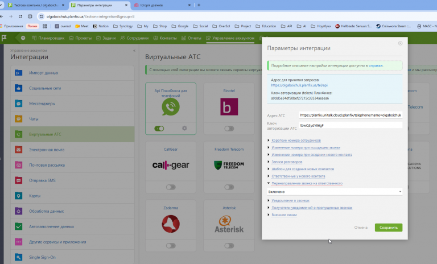Click the green plus add icon in header
The image size is (437, 264).
pyautogui.click(x=23, y=38)
